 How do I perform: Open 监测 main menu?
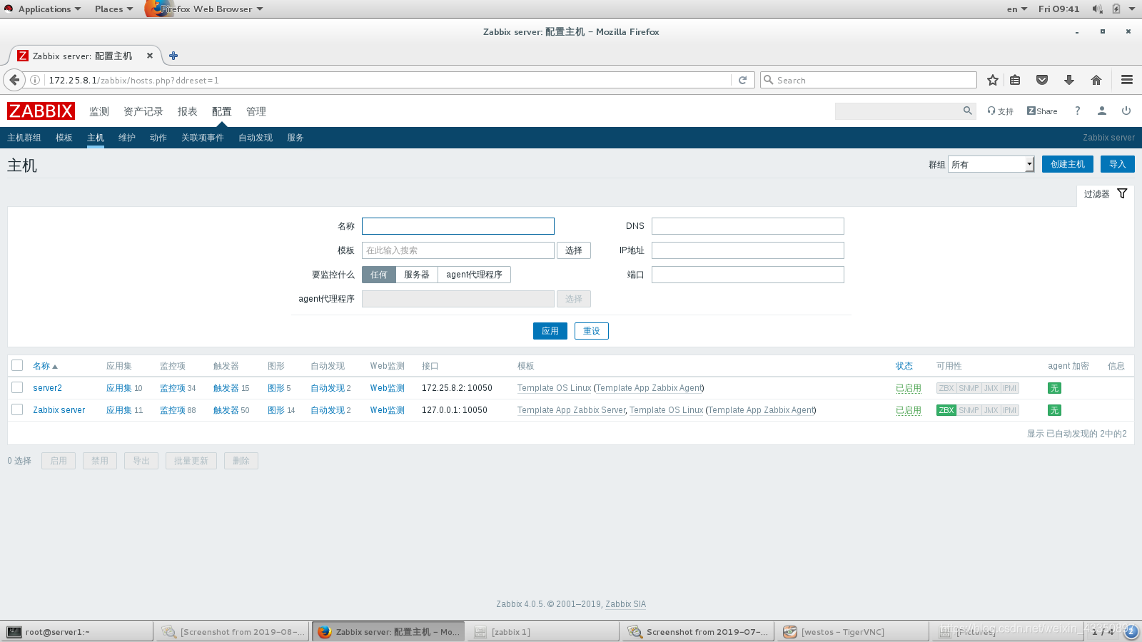pos(99,111)
